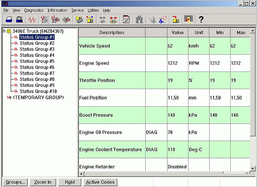Image resolution: width=258 pixels, height=187 pixels.
Task: Click the Description column header
Action: [112, 33]
